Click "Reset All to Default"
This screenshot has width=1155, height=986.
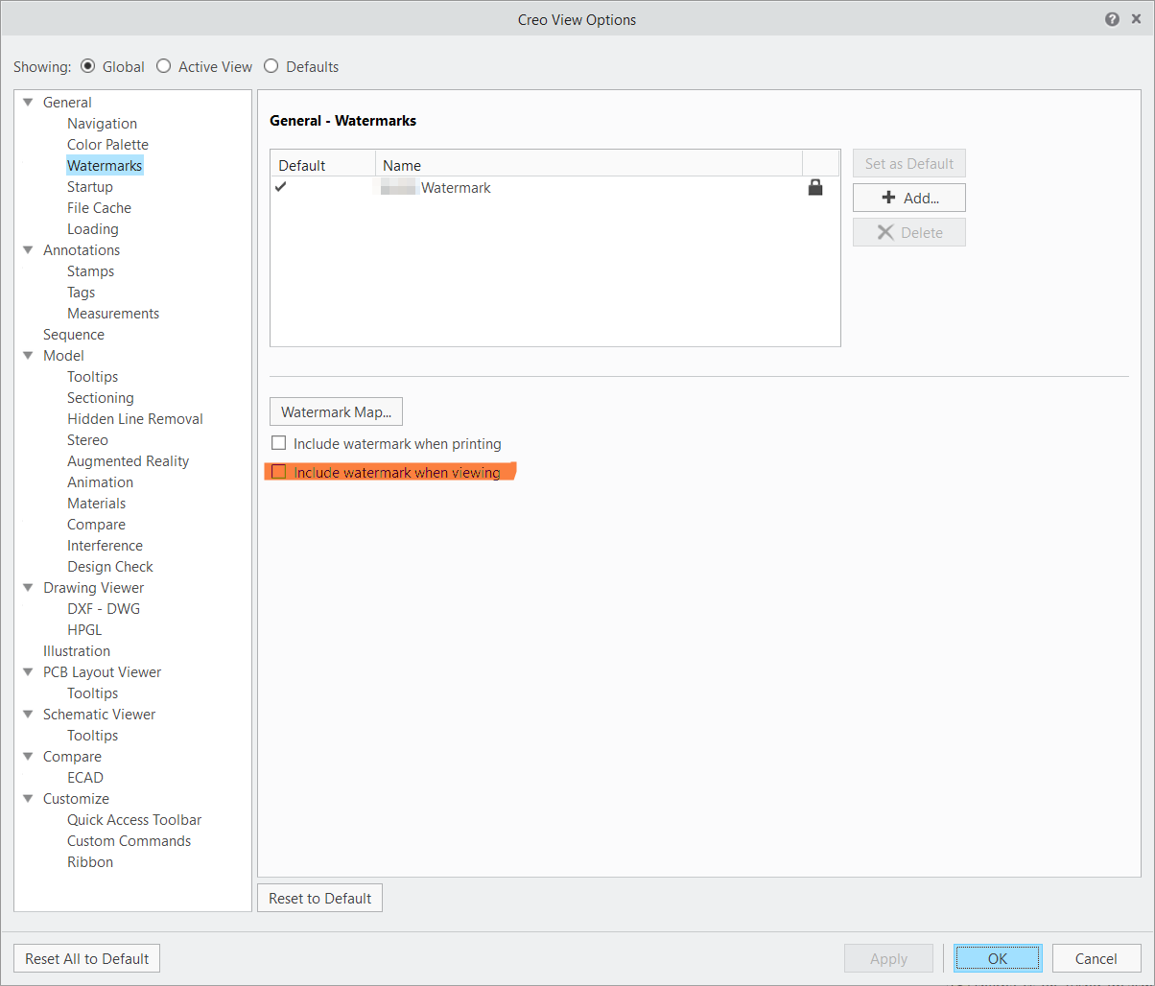click(86, 957)
